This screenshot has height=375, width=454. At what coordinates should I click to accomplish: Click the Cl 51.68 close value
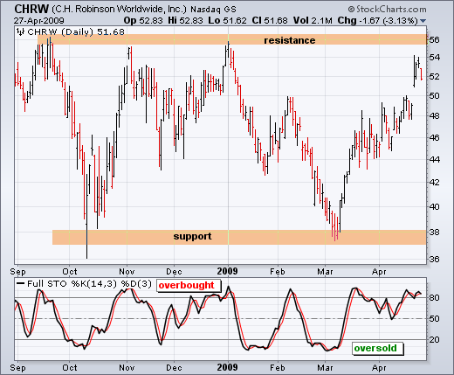click(270, 21)
